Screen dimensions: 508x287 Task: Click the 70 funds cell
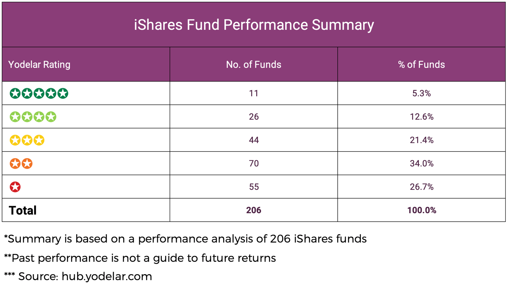[x=254, y=163]
